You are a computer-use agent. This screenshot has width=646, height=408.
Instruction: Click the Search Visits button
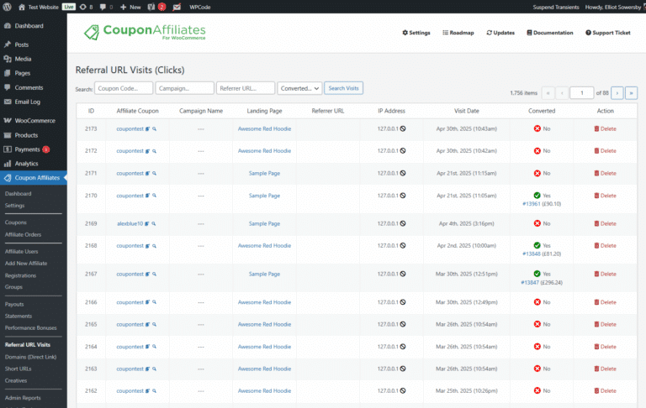pyautogui.click(x=343, y=88)
